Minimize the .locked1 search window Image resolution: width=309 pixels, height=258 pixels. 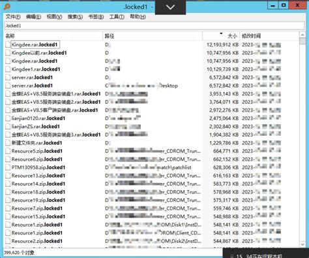[x=273, y=5]
